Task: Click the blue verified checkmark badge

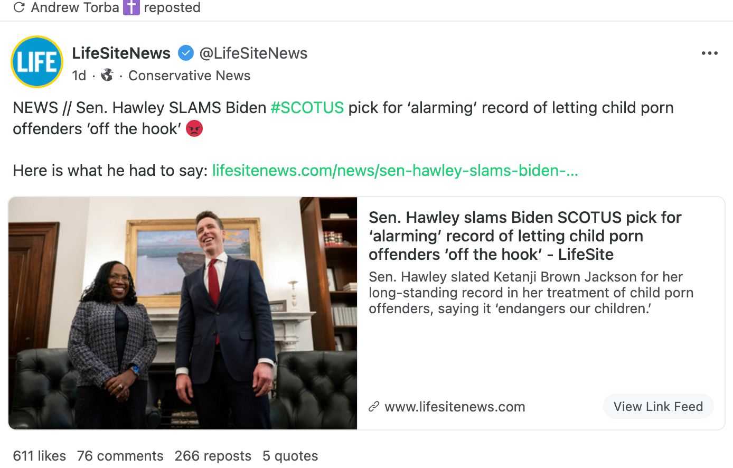Action: 185,53
